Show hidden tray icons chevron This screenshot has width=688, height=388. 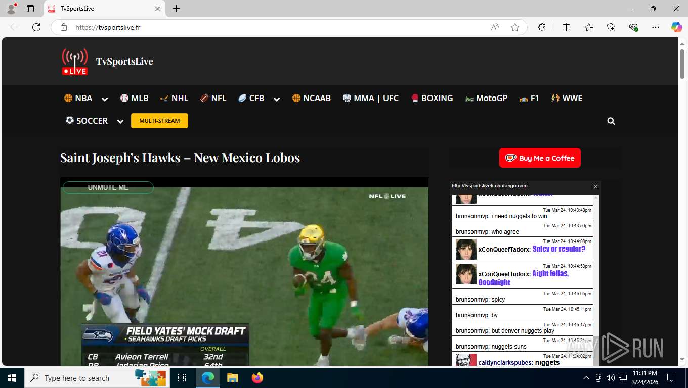[x=586, y=378]
